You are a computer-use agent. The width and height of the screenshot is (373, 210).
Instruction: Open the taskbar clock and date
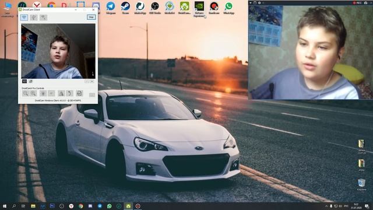(x=356, y=206)
